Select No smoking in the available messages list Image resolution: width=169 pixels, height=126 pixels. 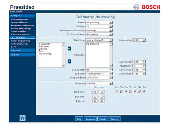(45, 54)
